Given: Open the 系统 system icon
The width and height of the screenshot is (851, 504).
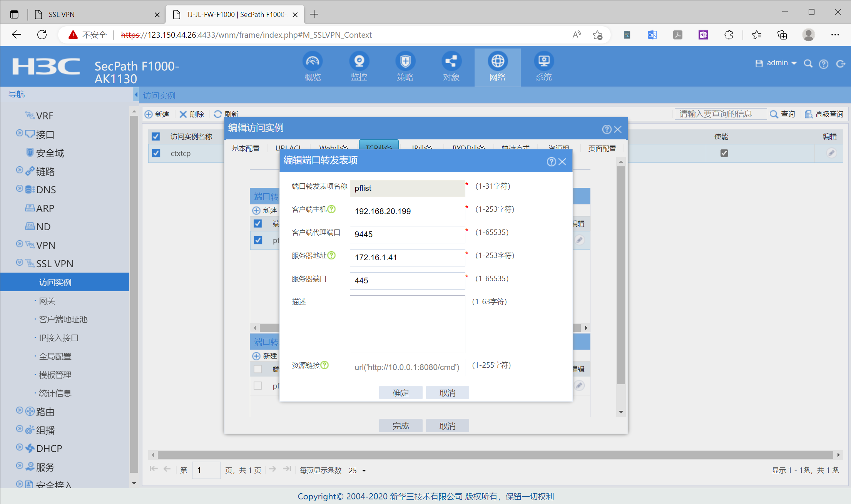Looking at the screenshot, I should click(x=543, y=62).
